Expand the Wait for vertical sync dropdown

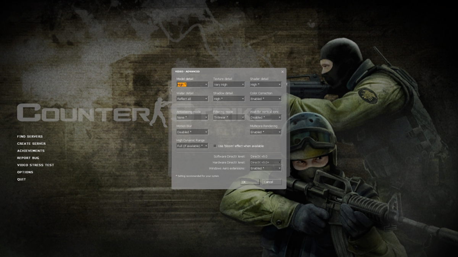266,117
